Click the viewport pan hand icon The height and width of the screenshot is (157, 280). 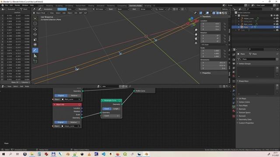pyautogui.click(x=196, y=34)
